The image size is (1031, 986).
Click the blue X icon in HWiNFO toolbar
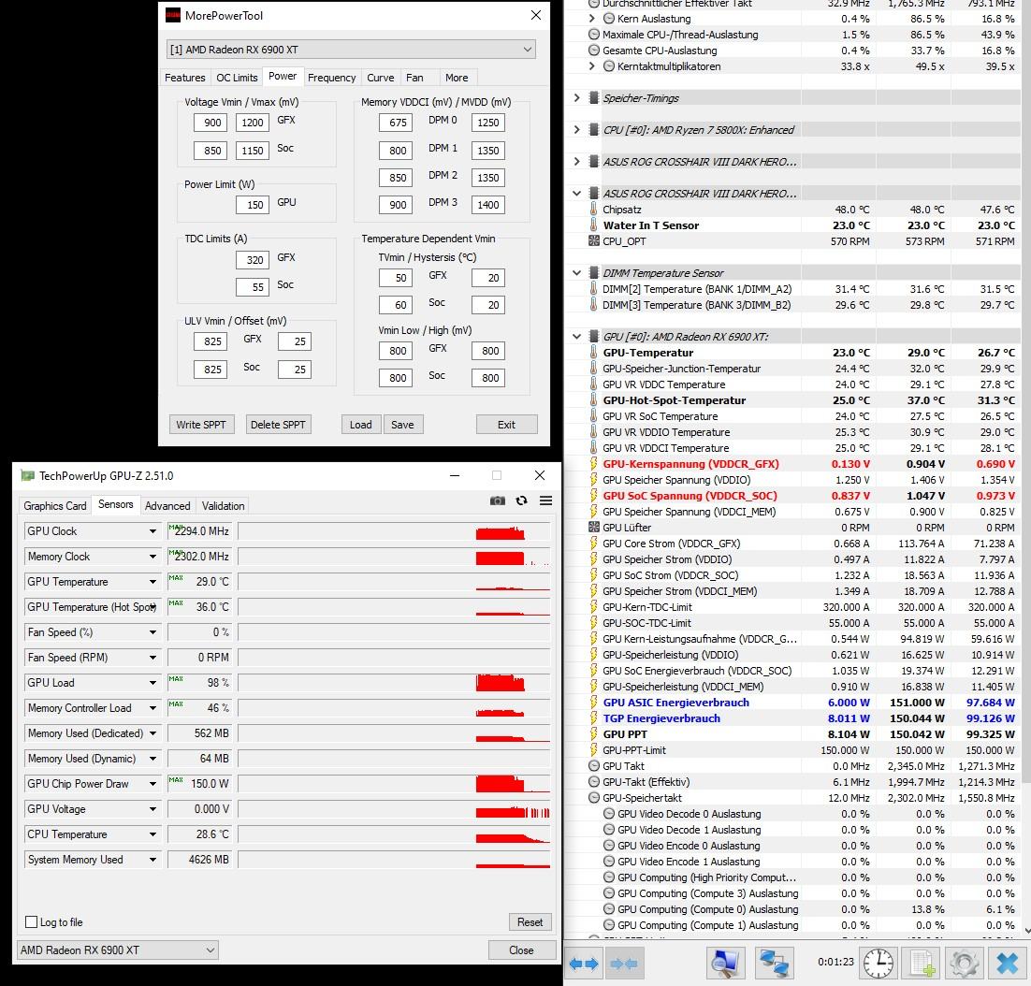point(1007,964)
